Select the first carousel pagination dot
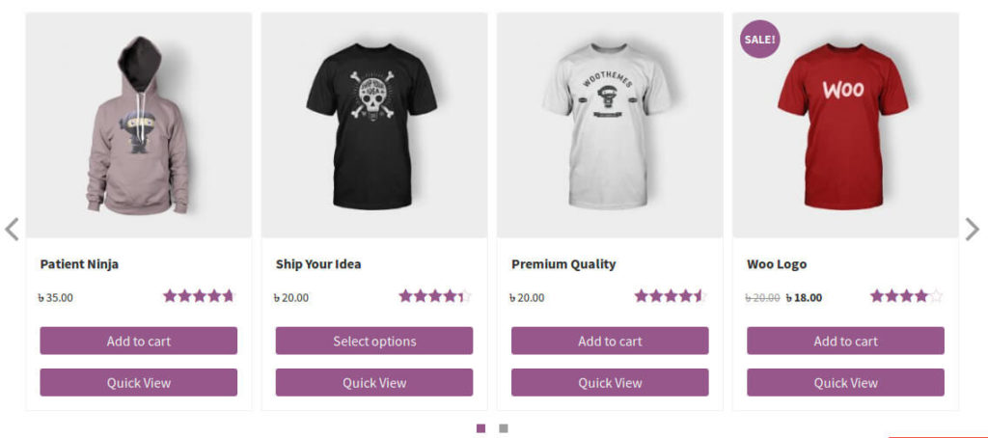Screen dimensions: 988x438 480,428
